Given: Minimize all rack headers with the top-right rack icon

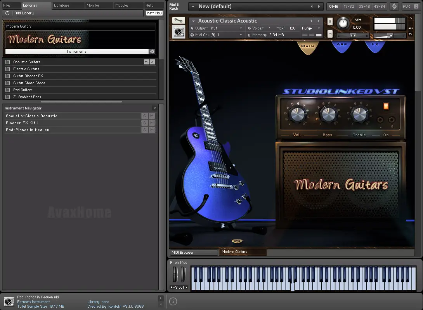Looking at the screenshot, I should pos(416,7).
